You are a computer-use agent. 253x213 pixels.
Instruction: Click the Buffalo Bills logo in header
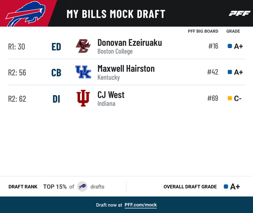pyautogui.click(x=26, y=14)
